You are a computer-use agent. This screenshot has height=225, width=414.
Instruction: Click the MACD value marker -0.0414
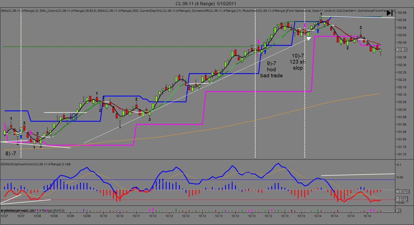tap(402, 200)
